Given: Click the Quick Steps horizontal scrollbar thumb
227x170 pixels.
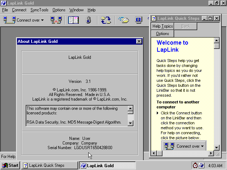Looking at the screenshot, I should coord(160,153).
